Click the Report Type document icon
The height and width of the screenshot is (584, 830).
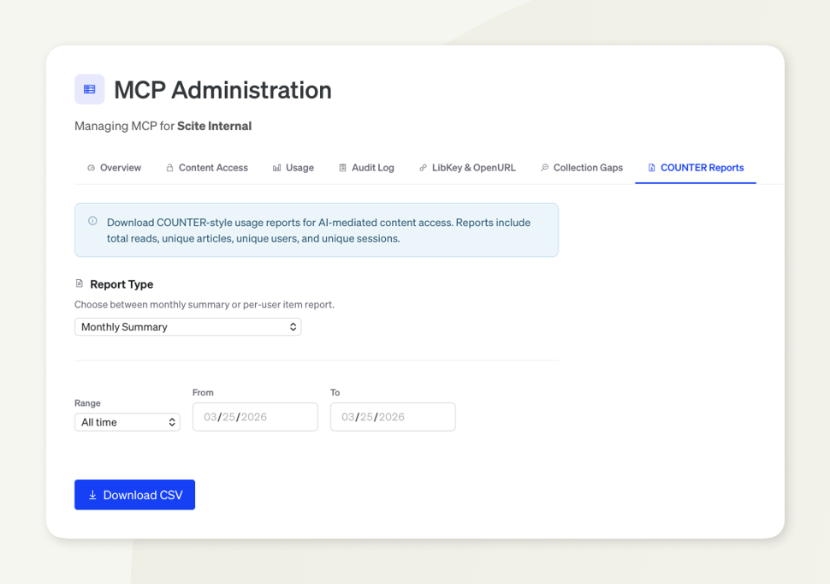(x=80, y=283)
